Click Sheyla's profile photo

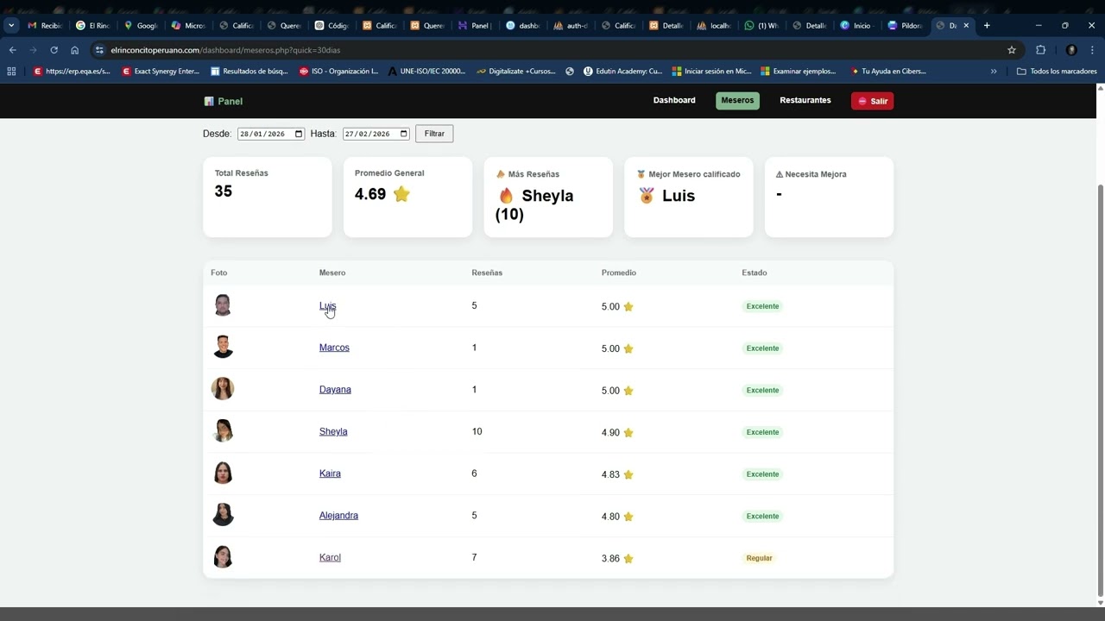tap(224, 430)
